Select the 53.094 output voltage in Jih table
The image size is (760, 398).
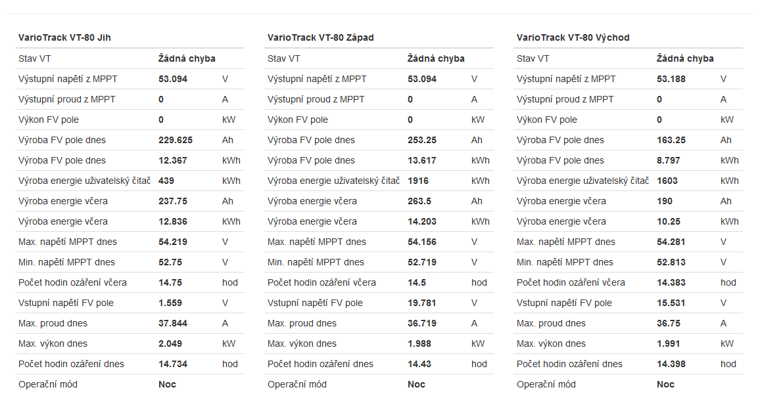coord(173,79)
